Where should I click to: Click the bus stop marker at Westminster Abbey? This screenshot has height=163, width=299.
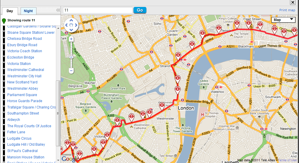162,106
